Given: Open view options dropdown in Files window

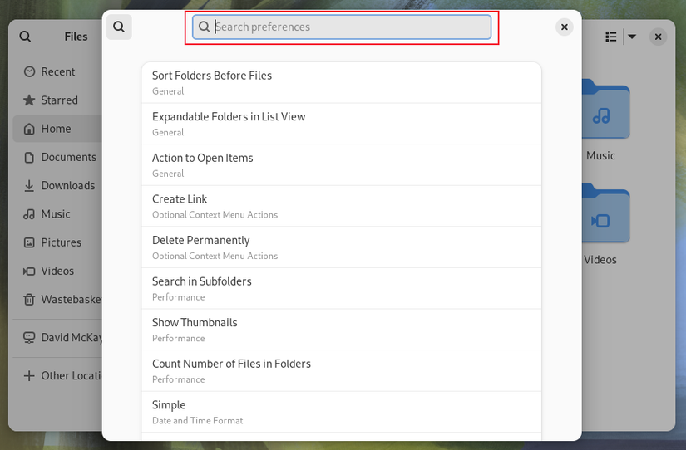Looking at the screenshot, I should tap(632, 37).
